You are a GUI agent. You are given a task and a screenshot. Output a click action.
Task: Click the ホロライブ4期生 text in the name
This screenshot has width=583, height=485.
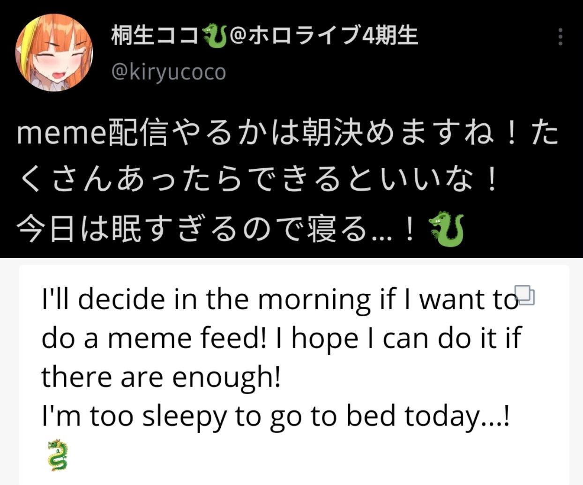tap(333, 36)
